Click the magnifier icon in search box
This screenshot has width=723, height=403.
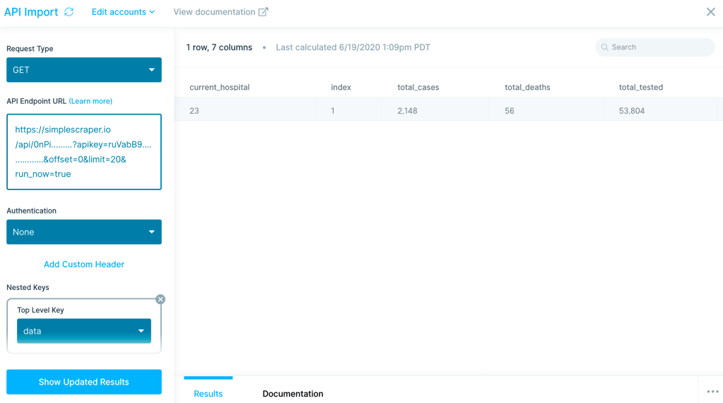tap(604, 47)
